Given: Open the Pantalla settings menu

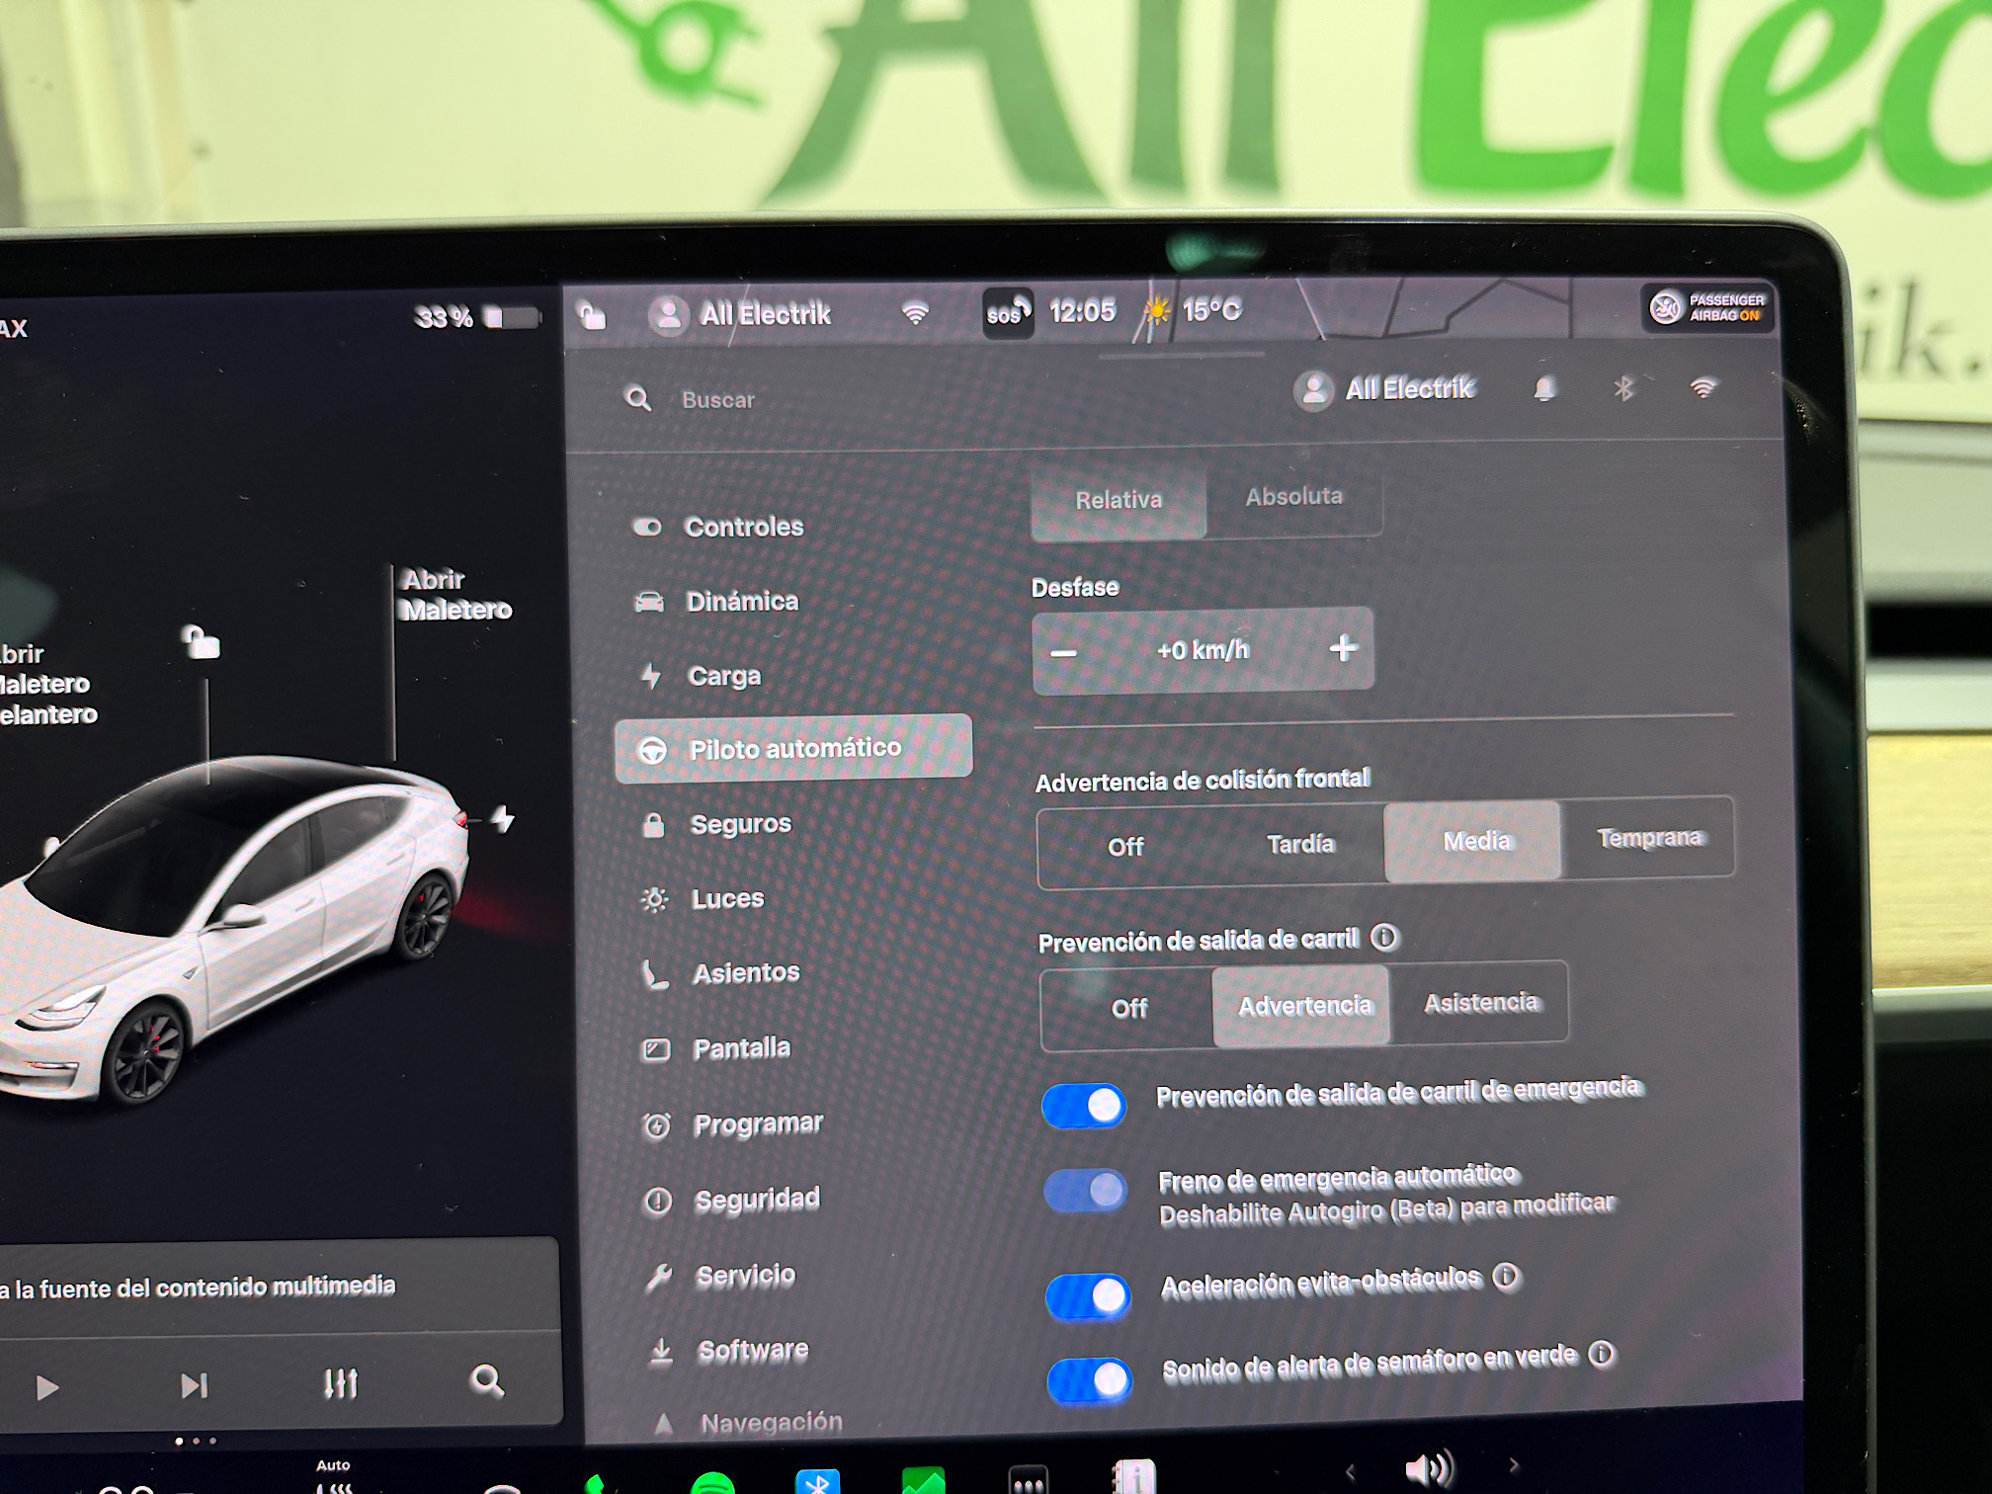Looking at the screenshot, I should 741,1048.
